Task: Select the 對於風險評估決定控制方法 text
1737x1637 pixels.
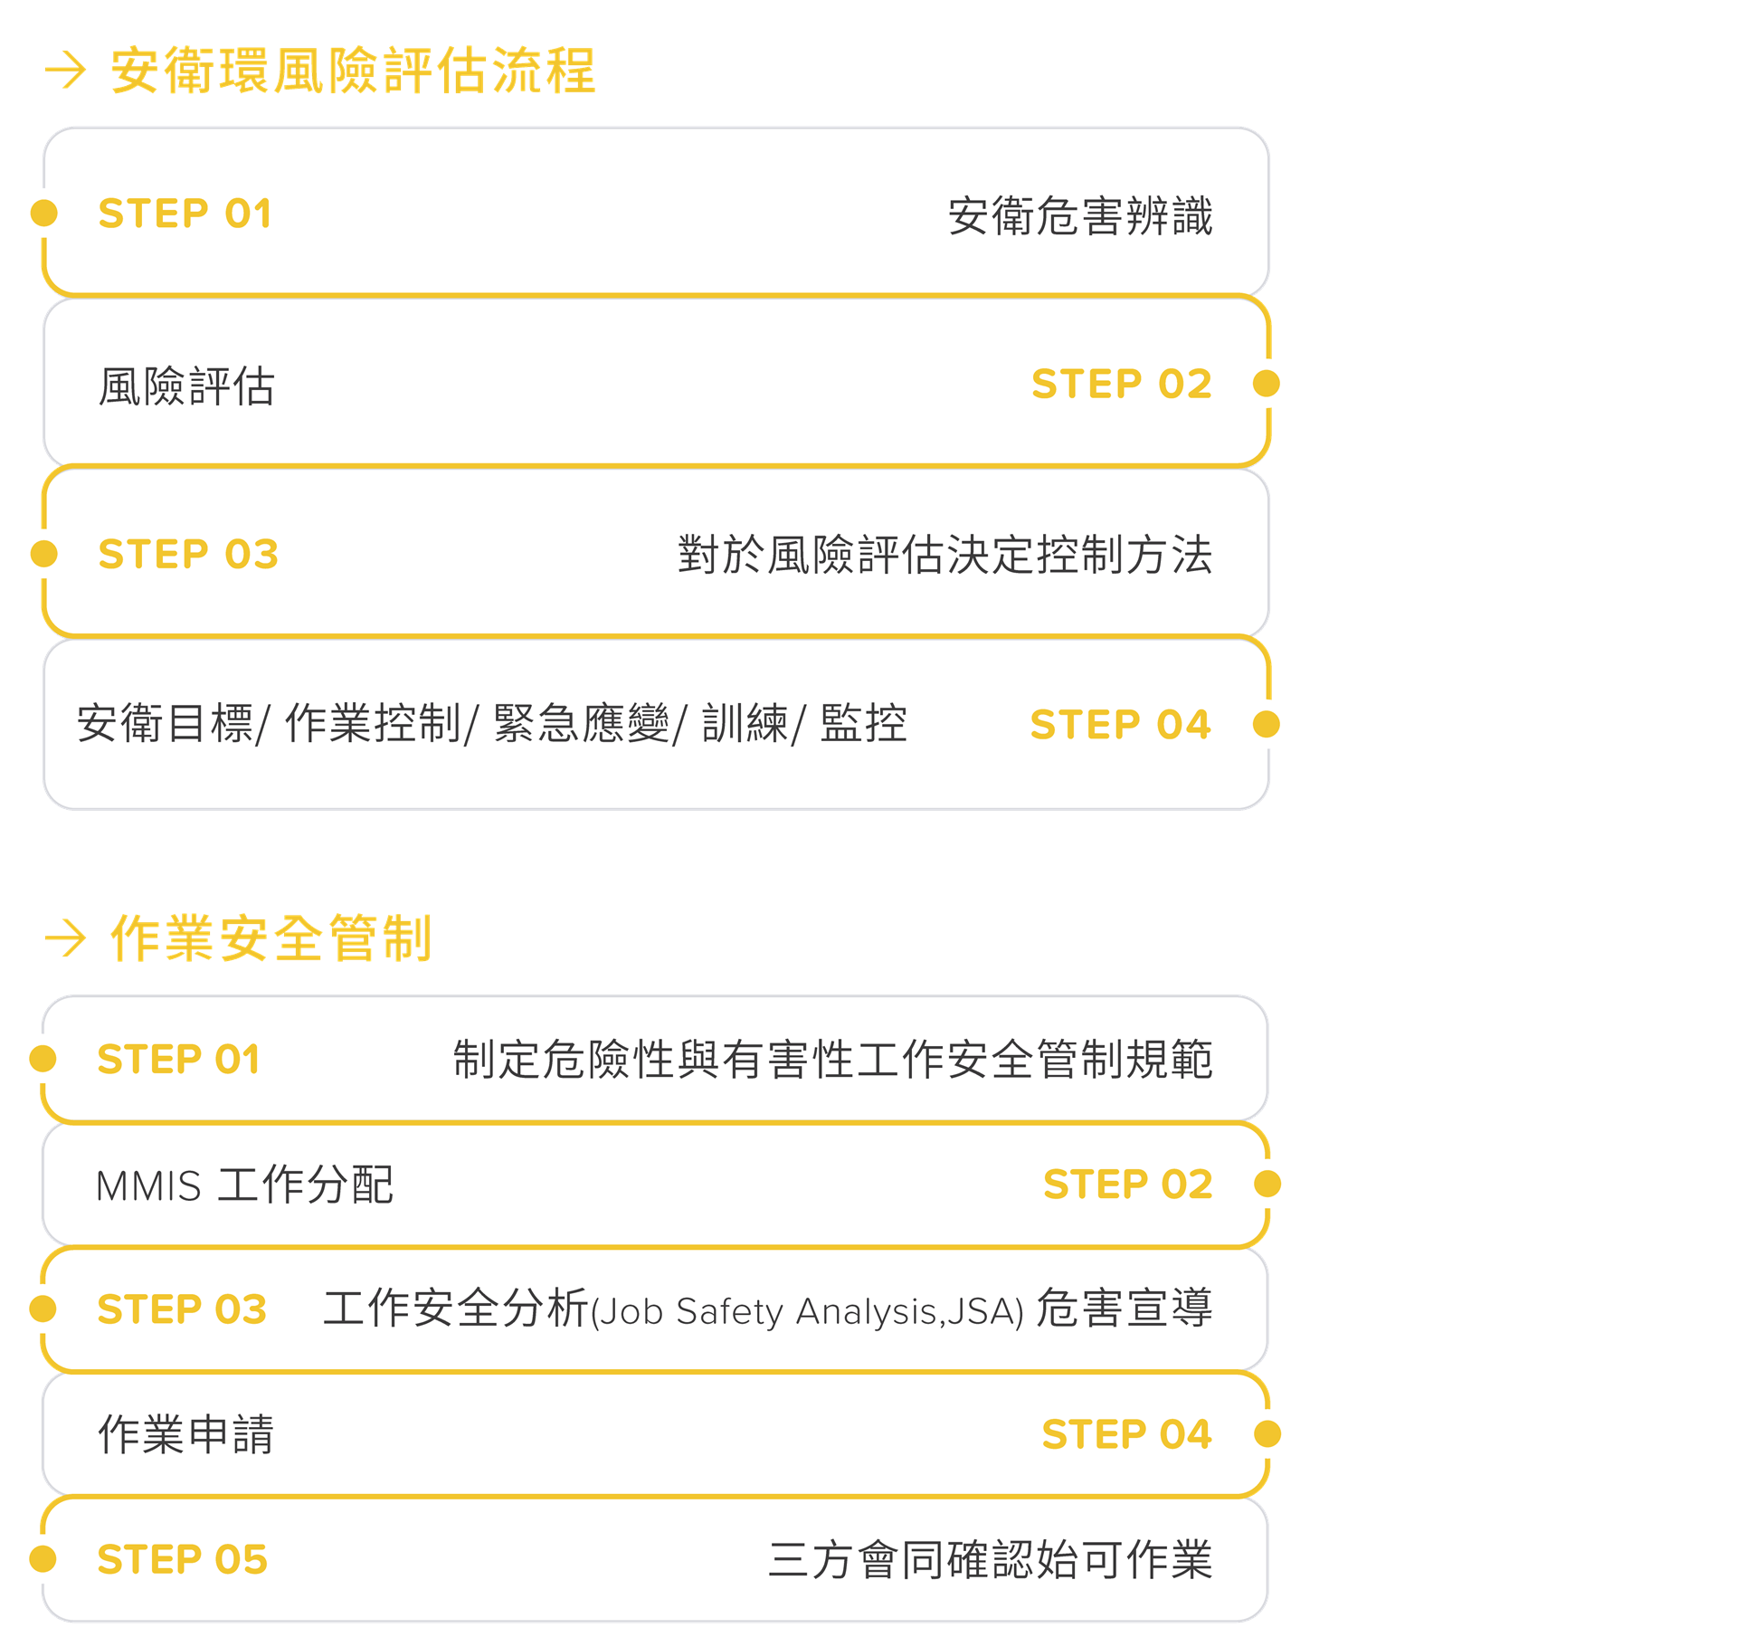Action: point(944,555)
